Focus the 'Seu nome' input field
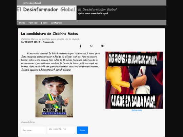The width and height of the screenshot is (183, 137). 33,130
